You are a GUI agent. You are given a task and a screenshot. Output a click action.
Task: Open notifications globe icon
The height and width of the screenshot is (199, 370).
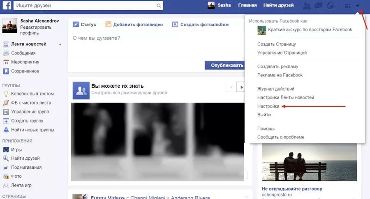click(x=330, y=6)
